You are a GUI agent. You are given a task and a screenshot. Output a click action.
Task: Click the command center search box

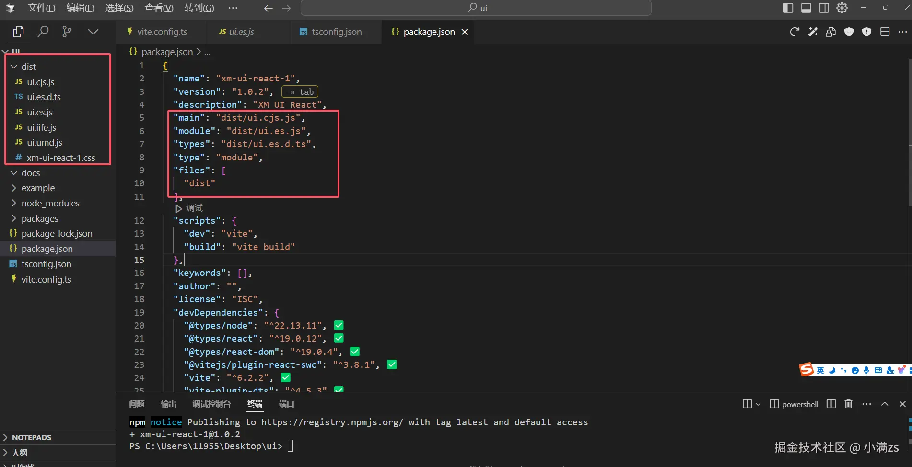tap(476, 8)
